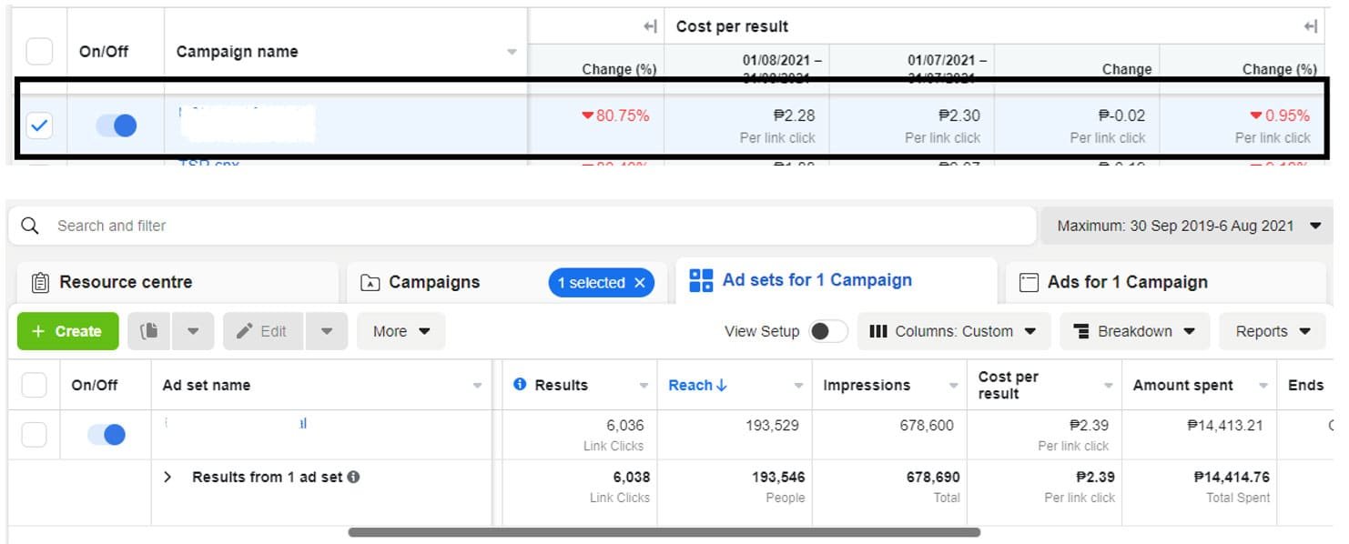Open the Ads for 1 Campaign tab

coord(1127,283)
